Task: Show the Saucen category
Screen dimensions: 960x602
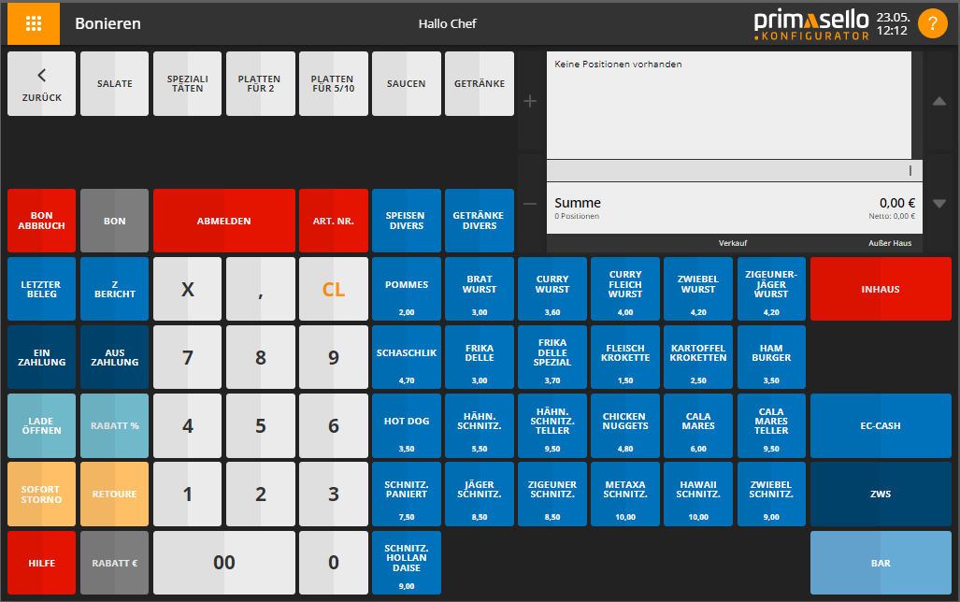Action: 407,83
